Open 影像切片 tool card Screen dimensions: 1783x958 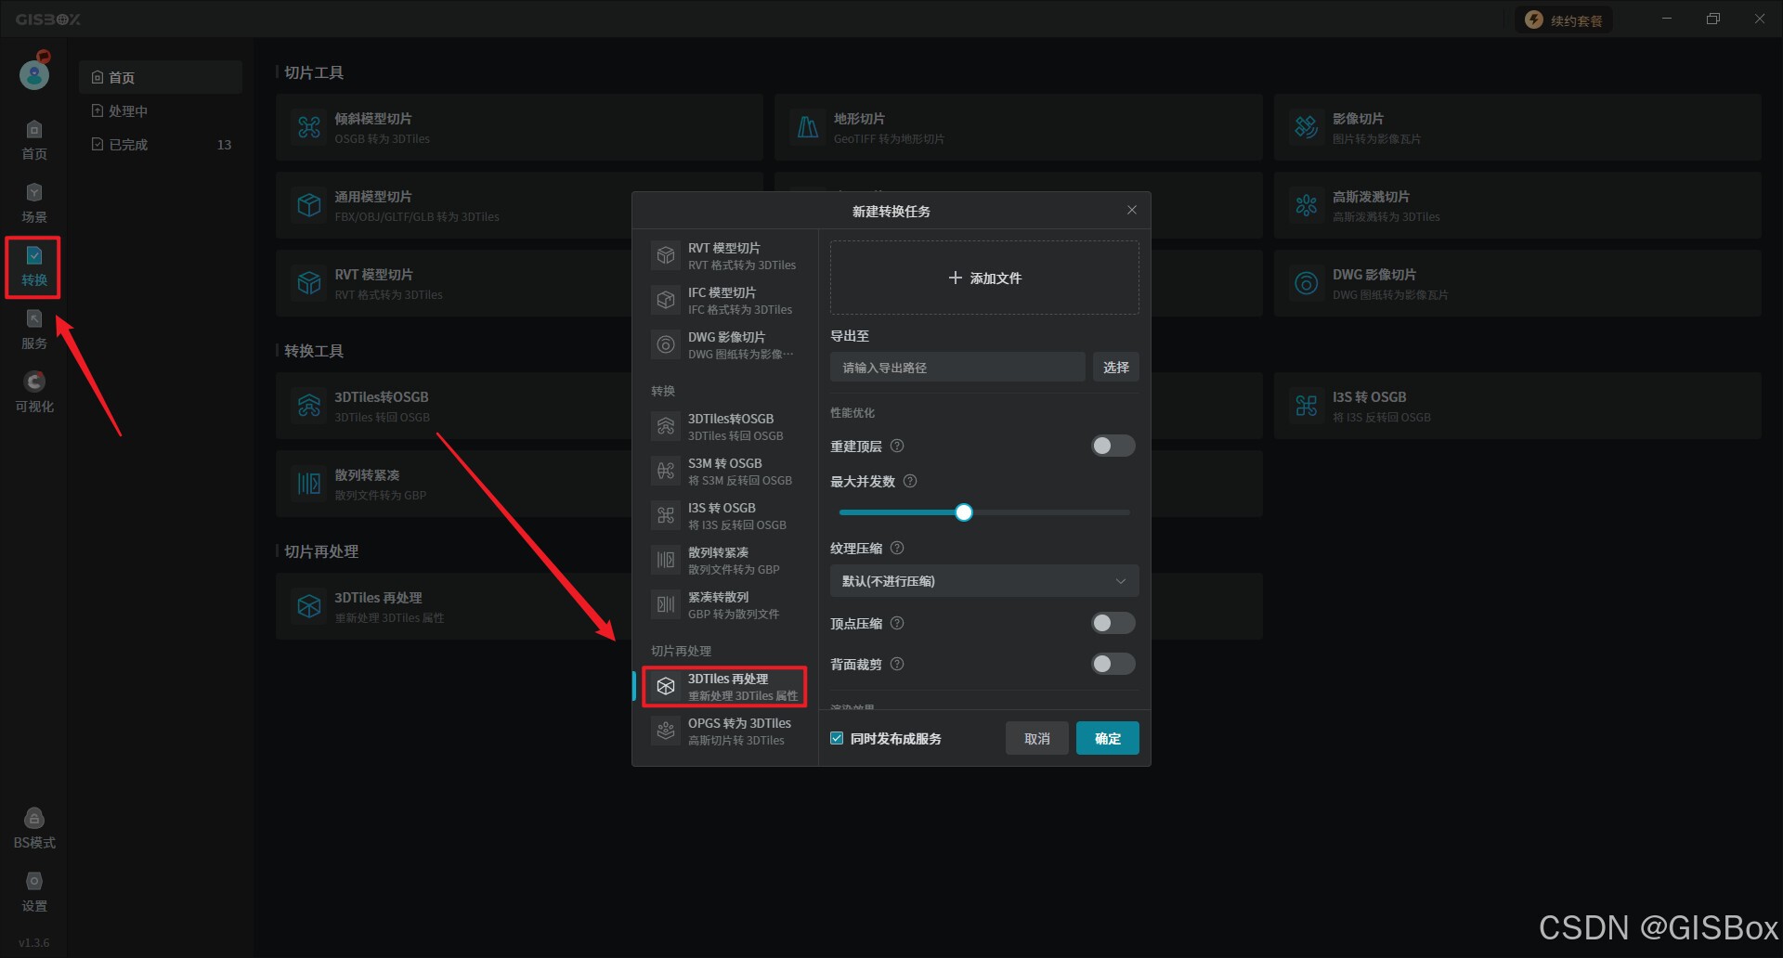(x=1517, y=127)
